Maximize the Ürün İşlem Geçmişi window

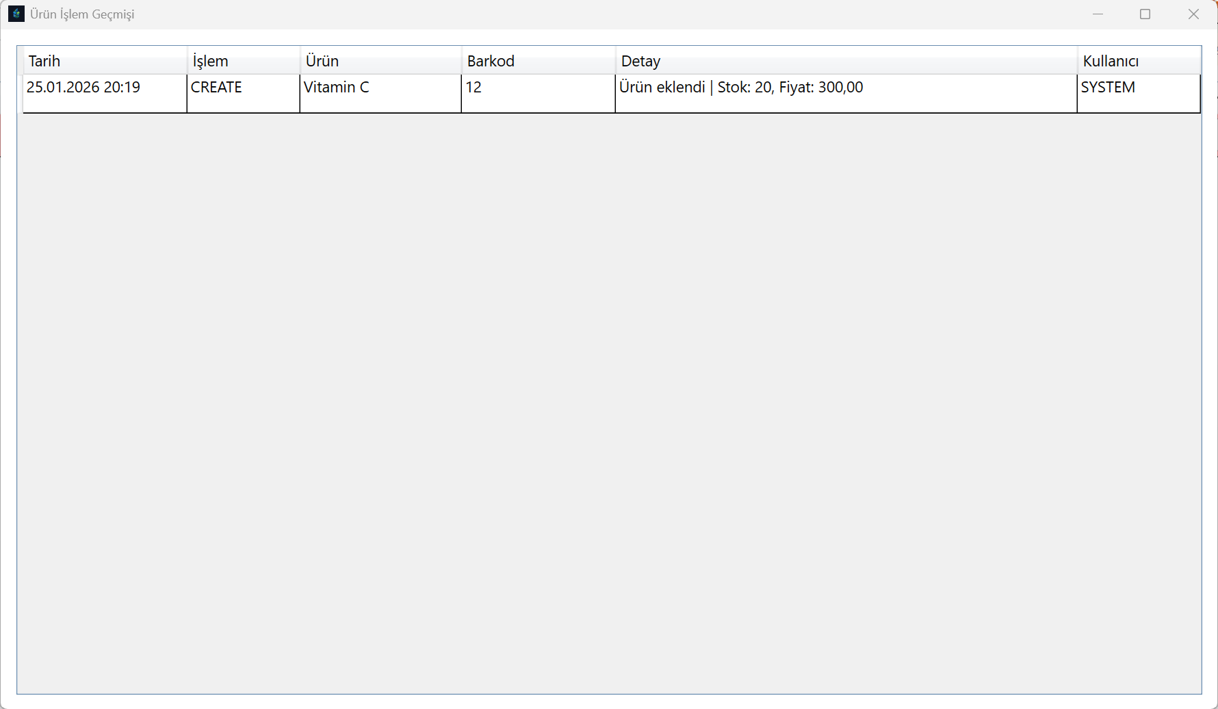click(1145, 14)
